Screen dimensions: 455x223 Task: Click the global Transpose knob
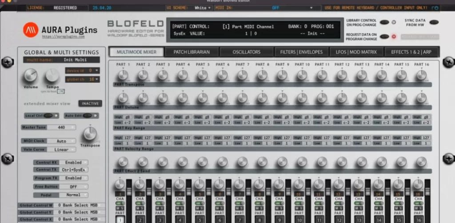coord(90,133)
